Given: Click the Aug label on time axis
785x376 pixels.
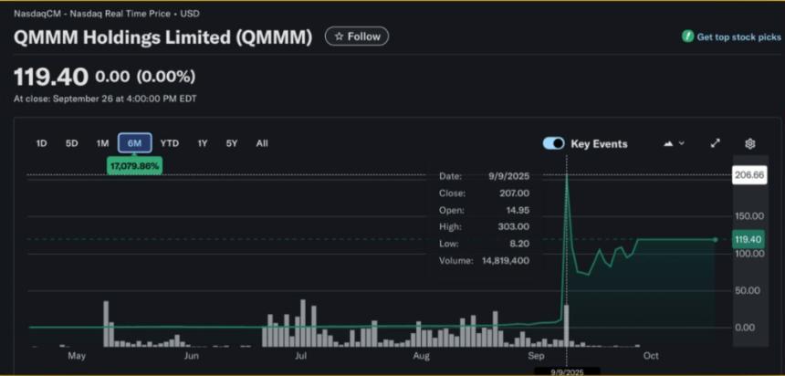Looking at the screenshot, I should point(422,357).
